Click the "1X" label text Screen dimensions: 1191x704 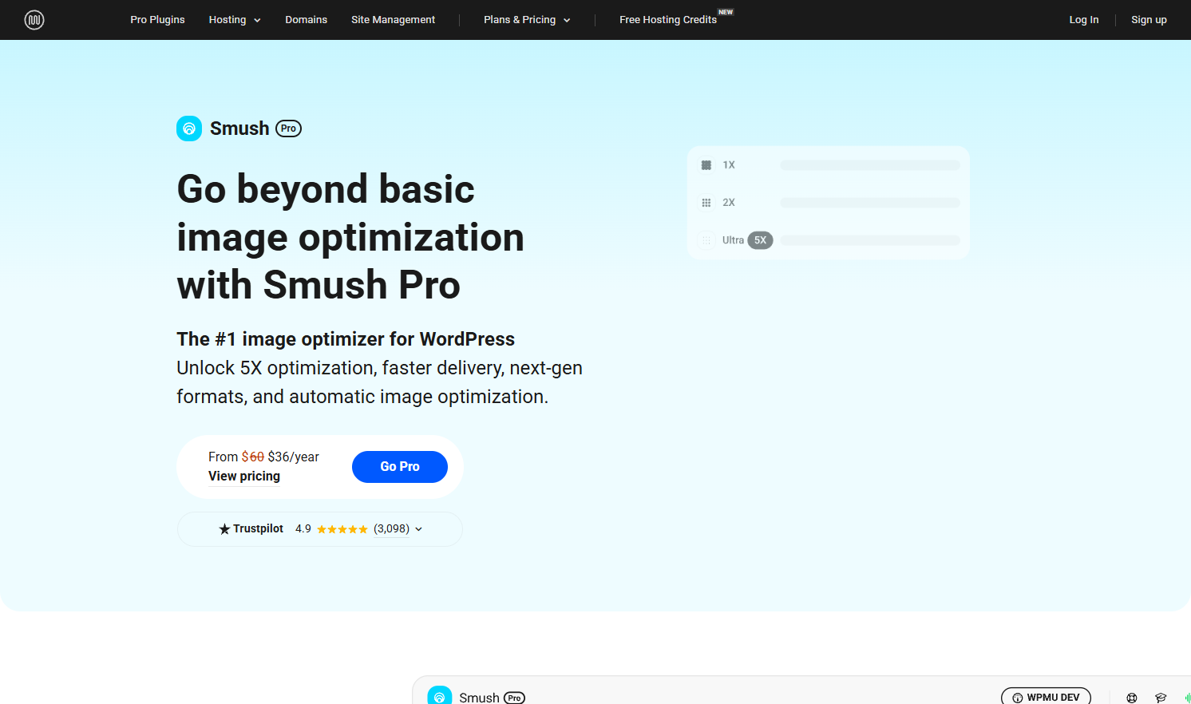pos(729,165)
